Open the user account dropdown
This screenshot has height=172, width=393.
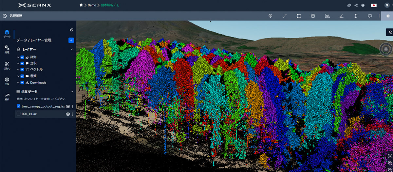387,5
